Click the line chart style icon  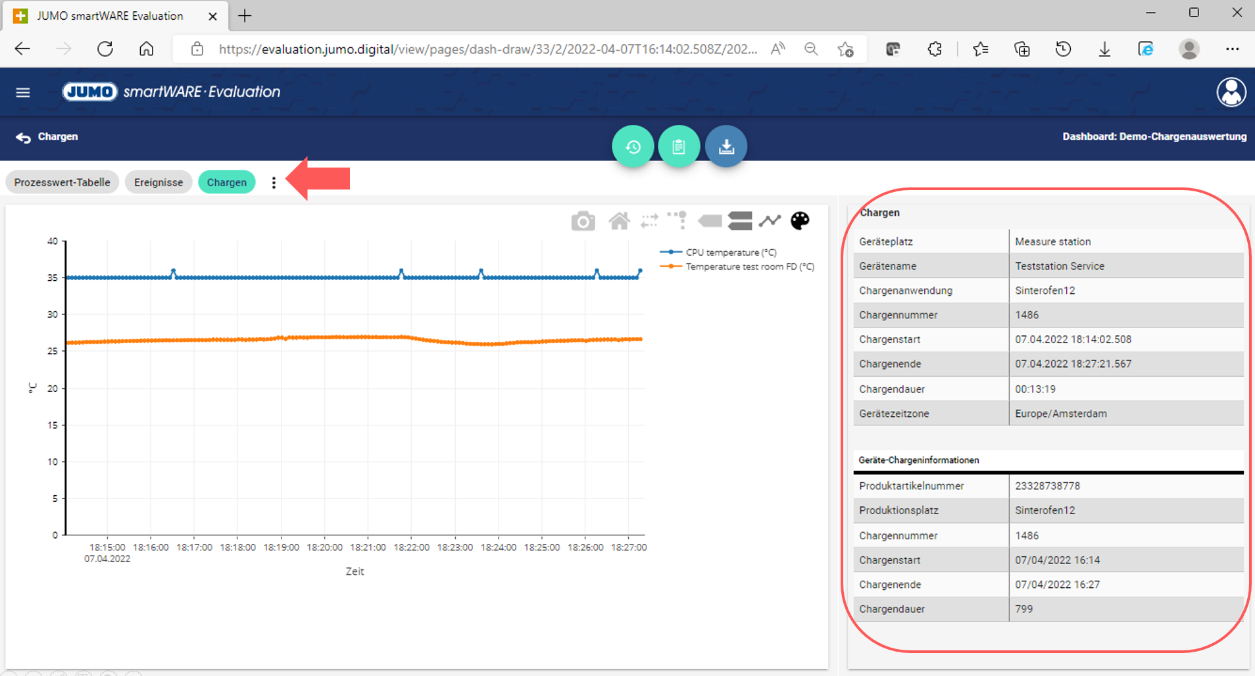[x=770, y=222]
